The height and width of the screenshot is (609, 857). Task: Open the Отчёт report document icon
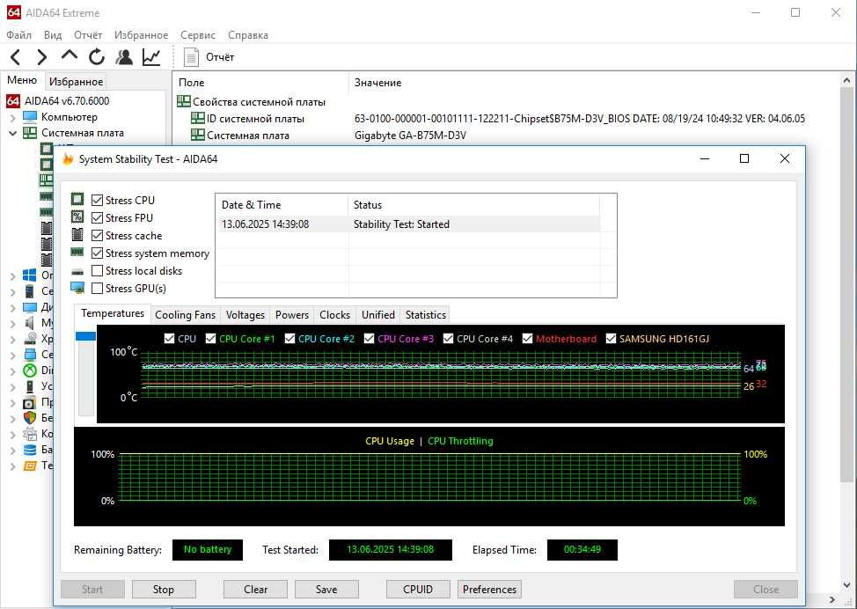[191, 57]
